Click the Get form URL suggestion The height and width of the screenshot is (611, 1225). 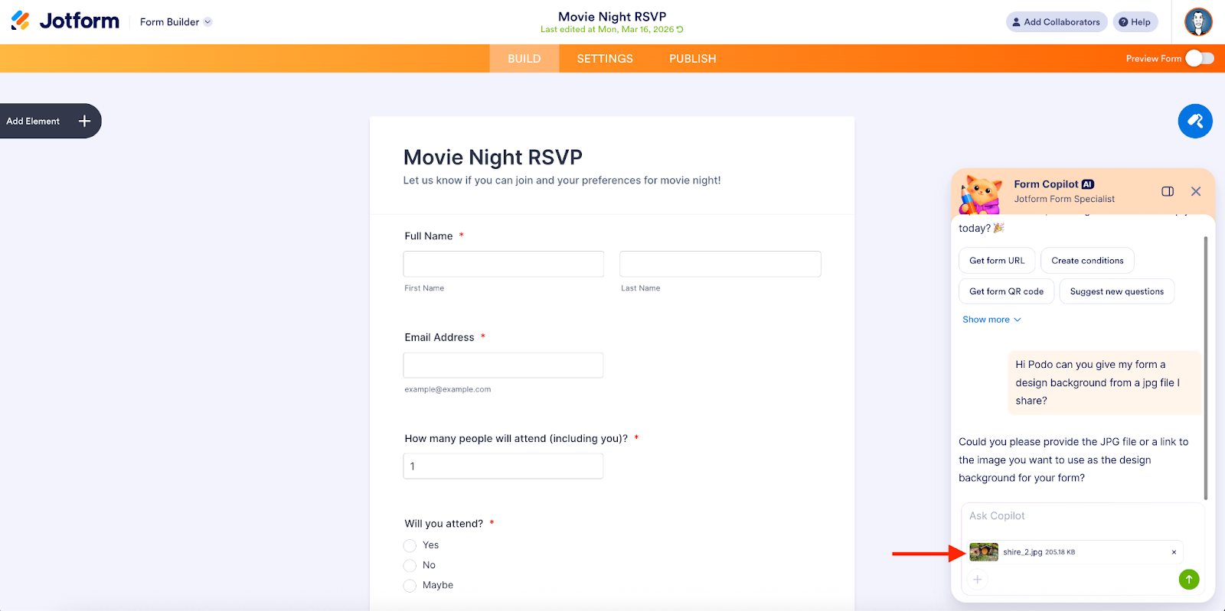997,261
